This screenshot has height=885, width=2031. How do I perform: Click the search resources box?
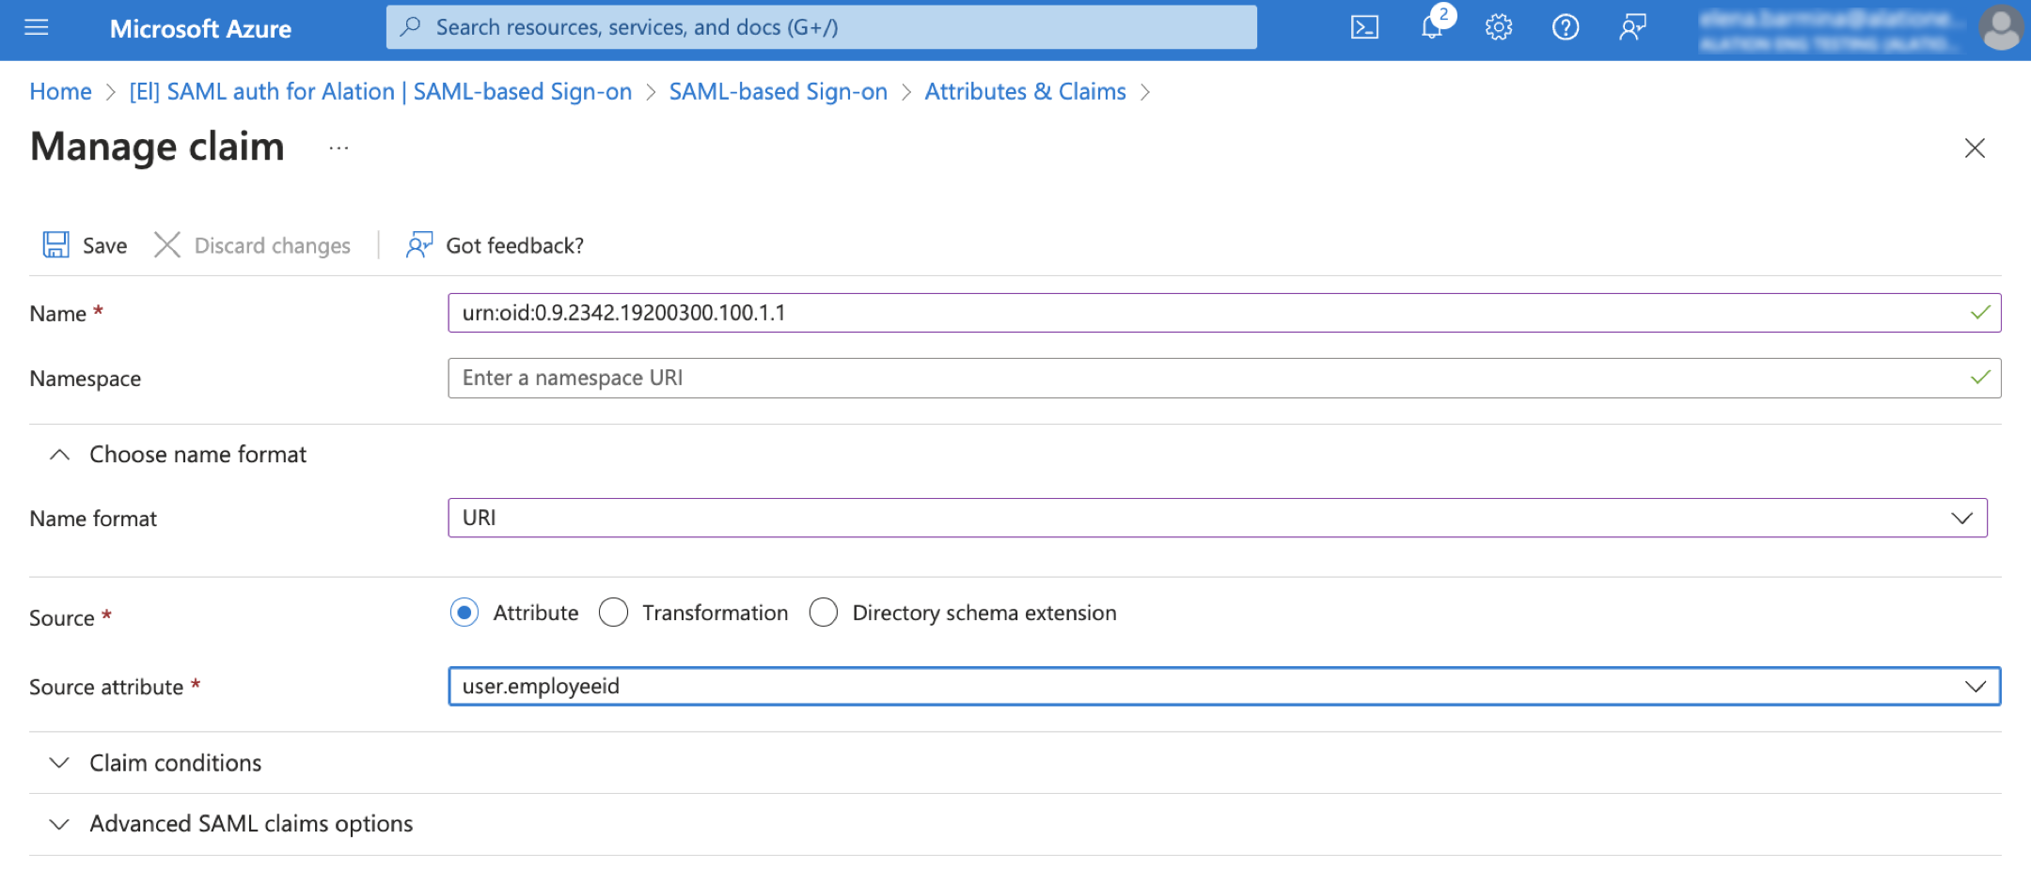point(821,27)
